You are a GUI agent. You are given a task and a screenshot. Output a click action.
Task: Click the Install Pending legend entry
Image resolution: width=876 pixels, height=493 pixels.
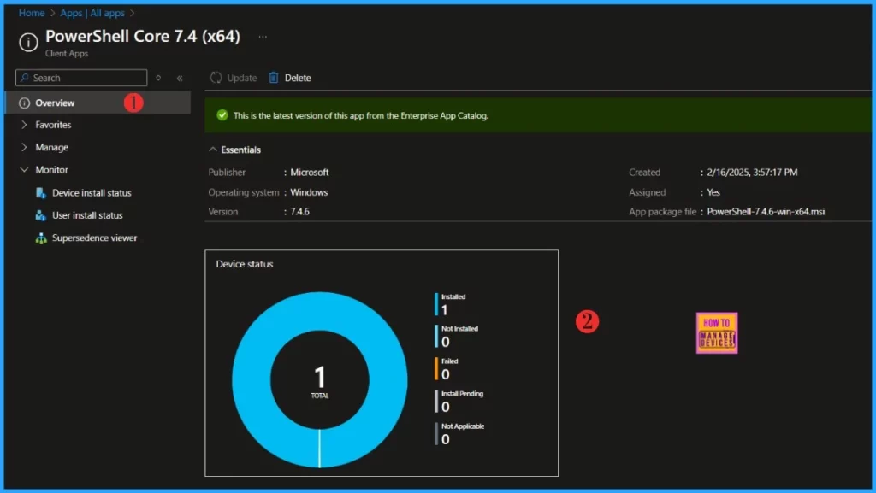pyautogui.click(x=459, y=401)
